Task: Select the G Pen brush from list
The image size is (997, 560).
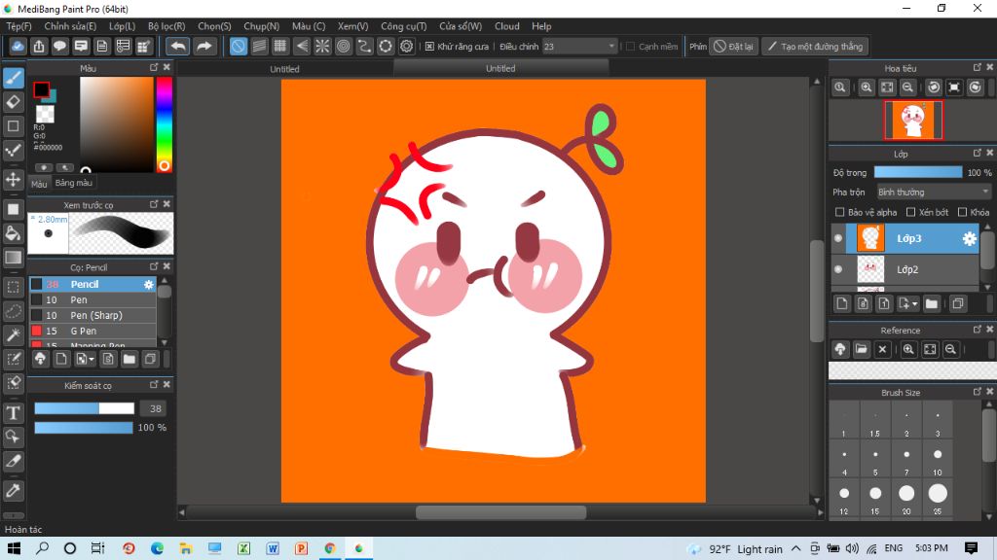Action: point(84,332)
